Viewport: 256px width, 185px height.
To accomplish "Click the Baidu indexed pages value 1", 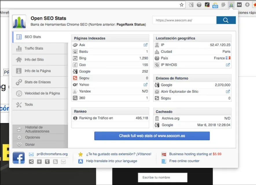I will [x=147, y=52].
